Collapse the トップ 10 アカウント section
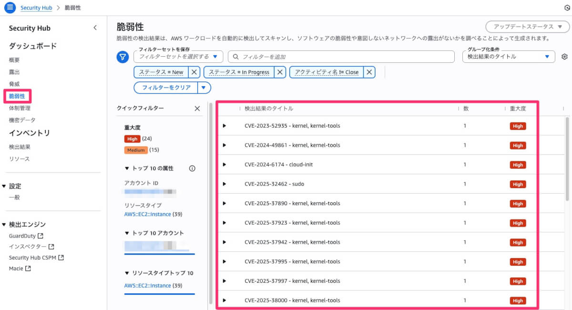Viewport: 572px width, 310px height. (x=127, y=233)
